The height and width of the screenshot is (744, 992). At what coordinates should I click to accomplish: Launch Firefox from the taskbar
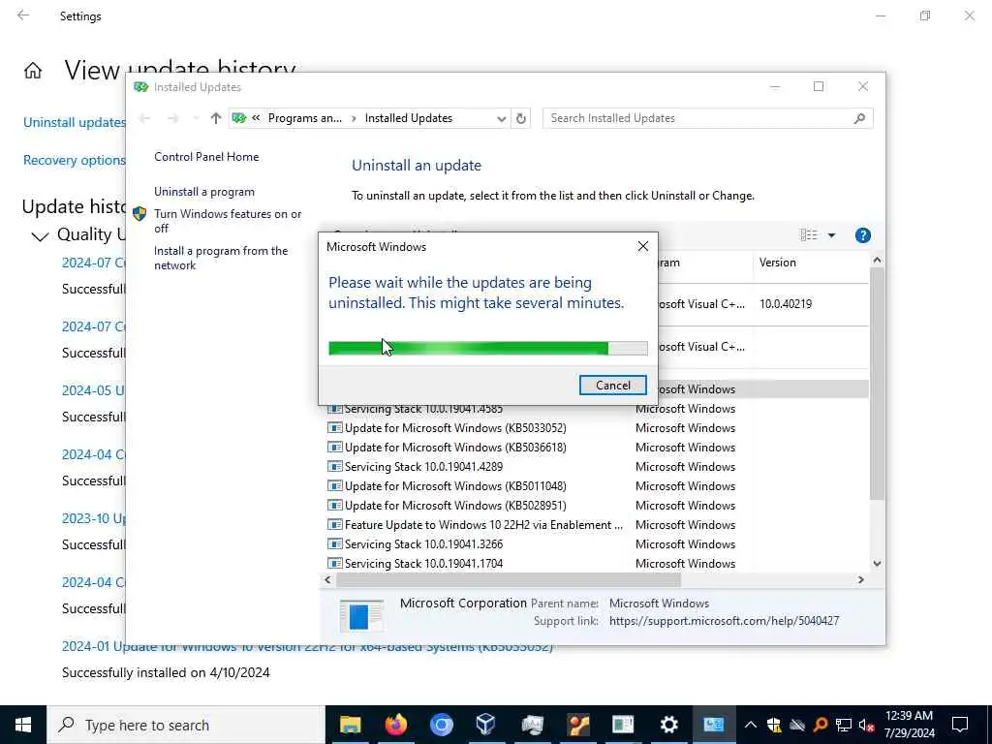click(x=395, y=725)
